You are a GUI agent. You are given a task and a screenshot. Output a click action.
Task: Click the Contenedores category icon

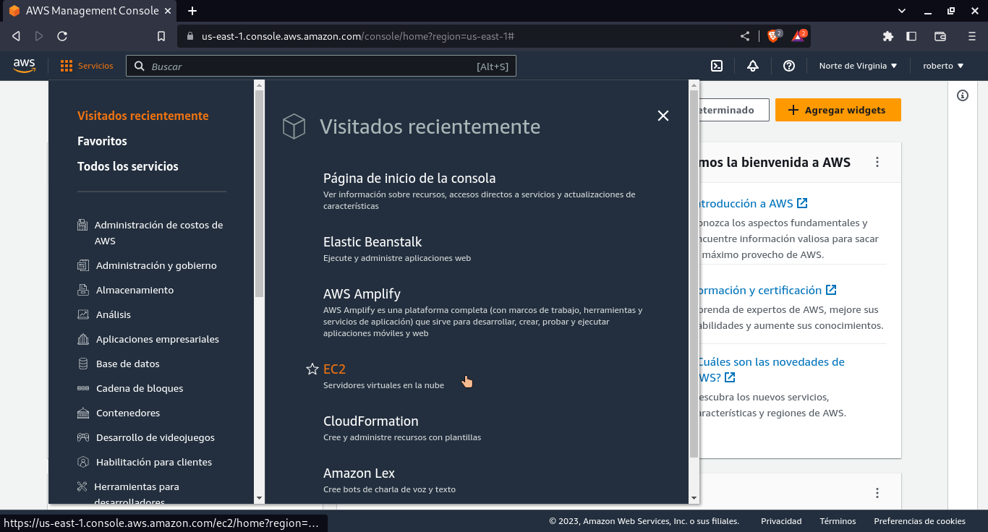pyautogui.click(x=82, y=413)
